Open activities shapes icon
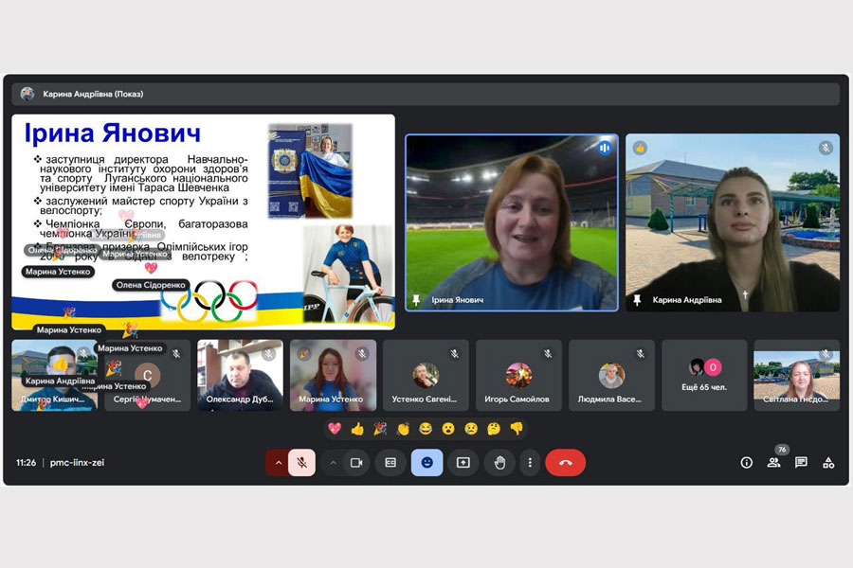This screenshot has height=568, width=853. tap(828, 463)
